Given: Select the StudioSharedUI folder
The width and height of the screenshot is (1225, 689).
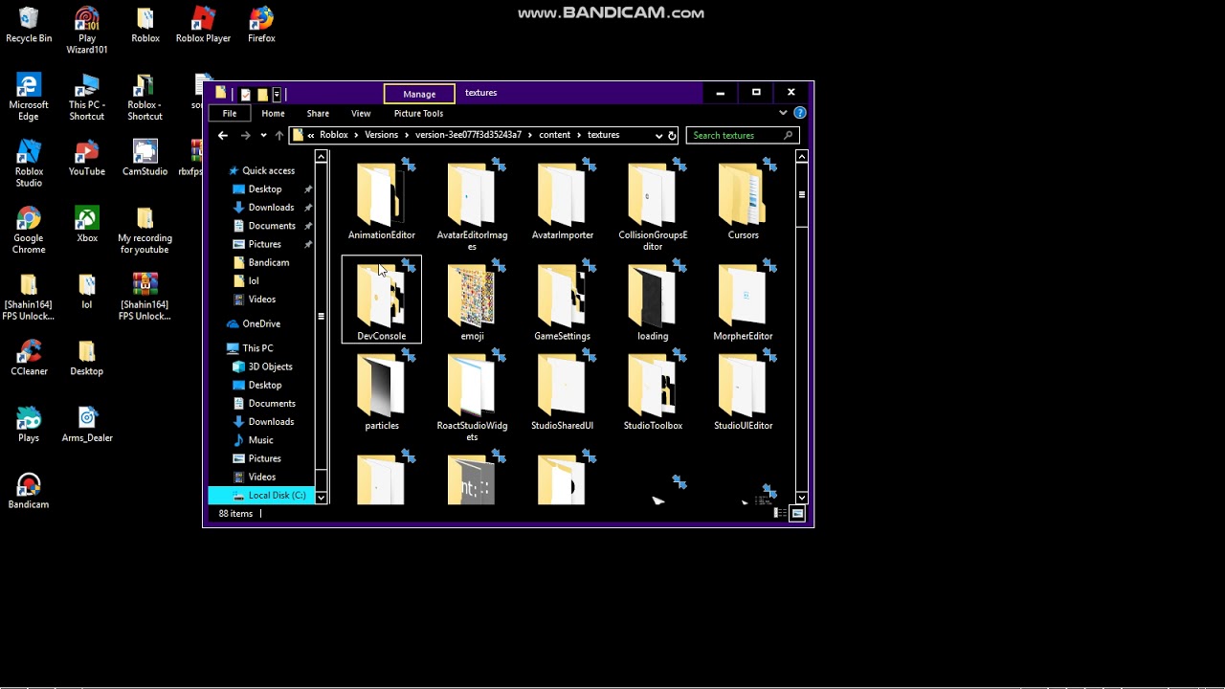Looking at the screenshot, I should (563, 391).
